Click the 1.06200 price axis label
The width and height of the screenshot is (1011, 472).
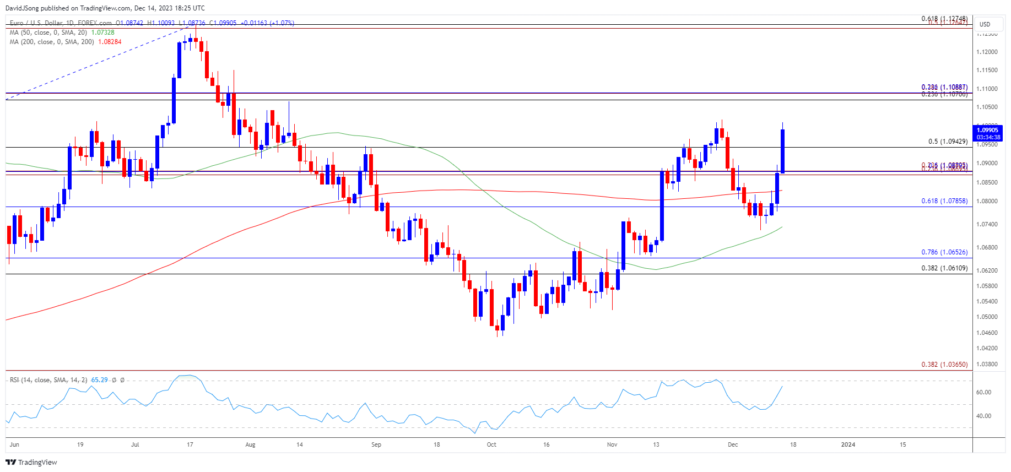987,270
